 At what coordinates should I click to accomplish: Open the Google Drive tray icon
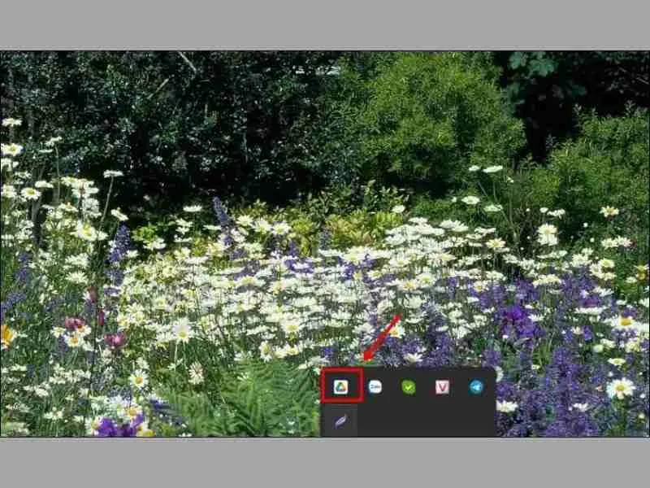(340, 387)
